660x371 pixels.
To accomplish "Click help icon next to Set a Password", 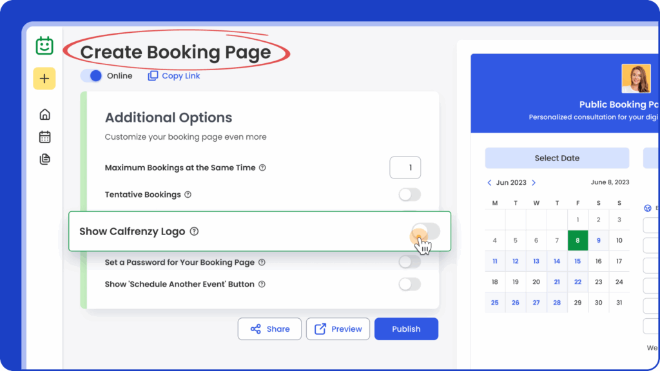I will pos(262,263).
